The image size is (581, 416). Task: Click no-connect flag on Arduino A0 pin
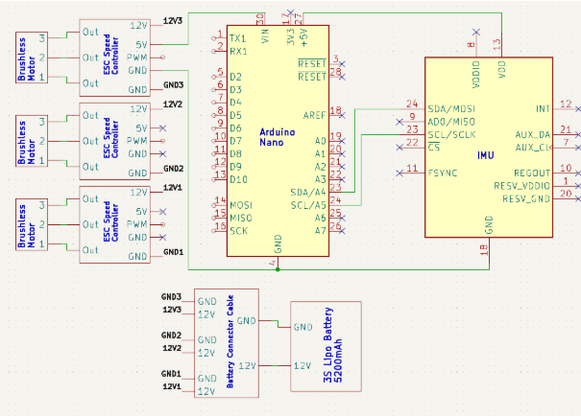click(342, 141)
